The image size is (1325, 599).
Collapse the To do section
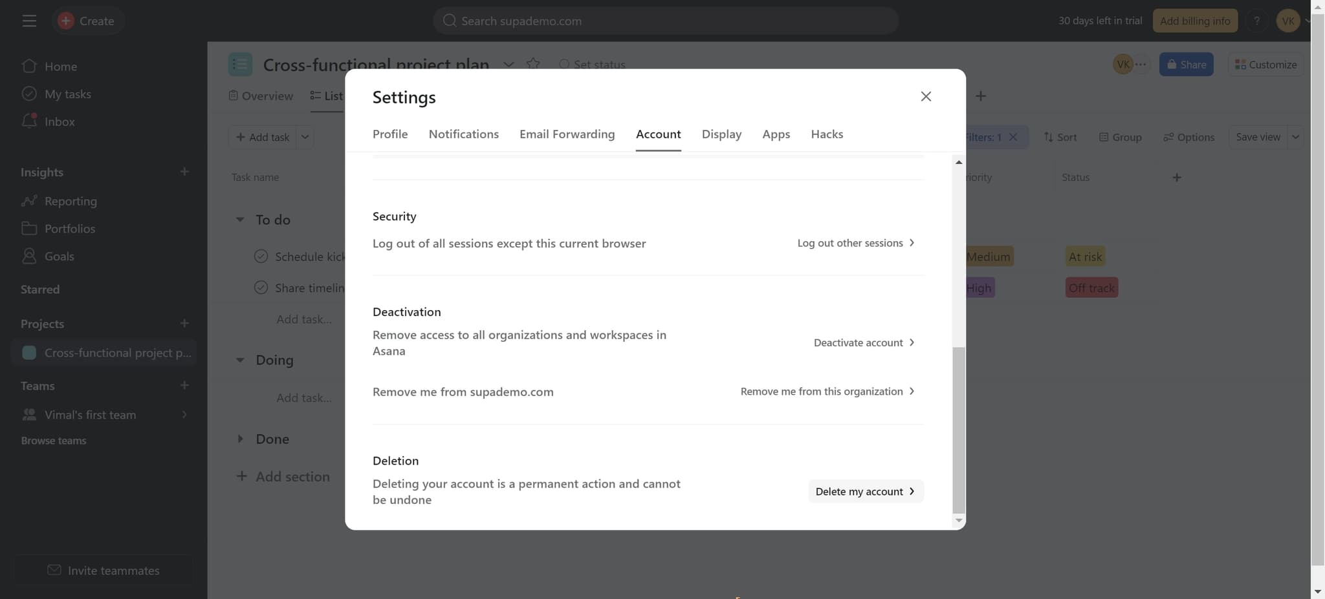(240, 220)
